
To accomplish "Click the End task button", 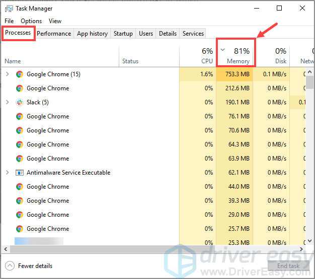I will click(288, 266).
